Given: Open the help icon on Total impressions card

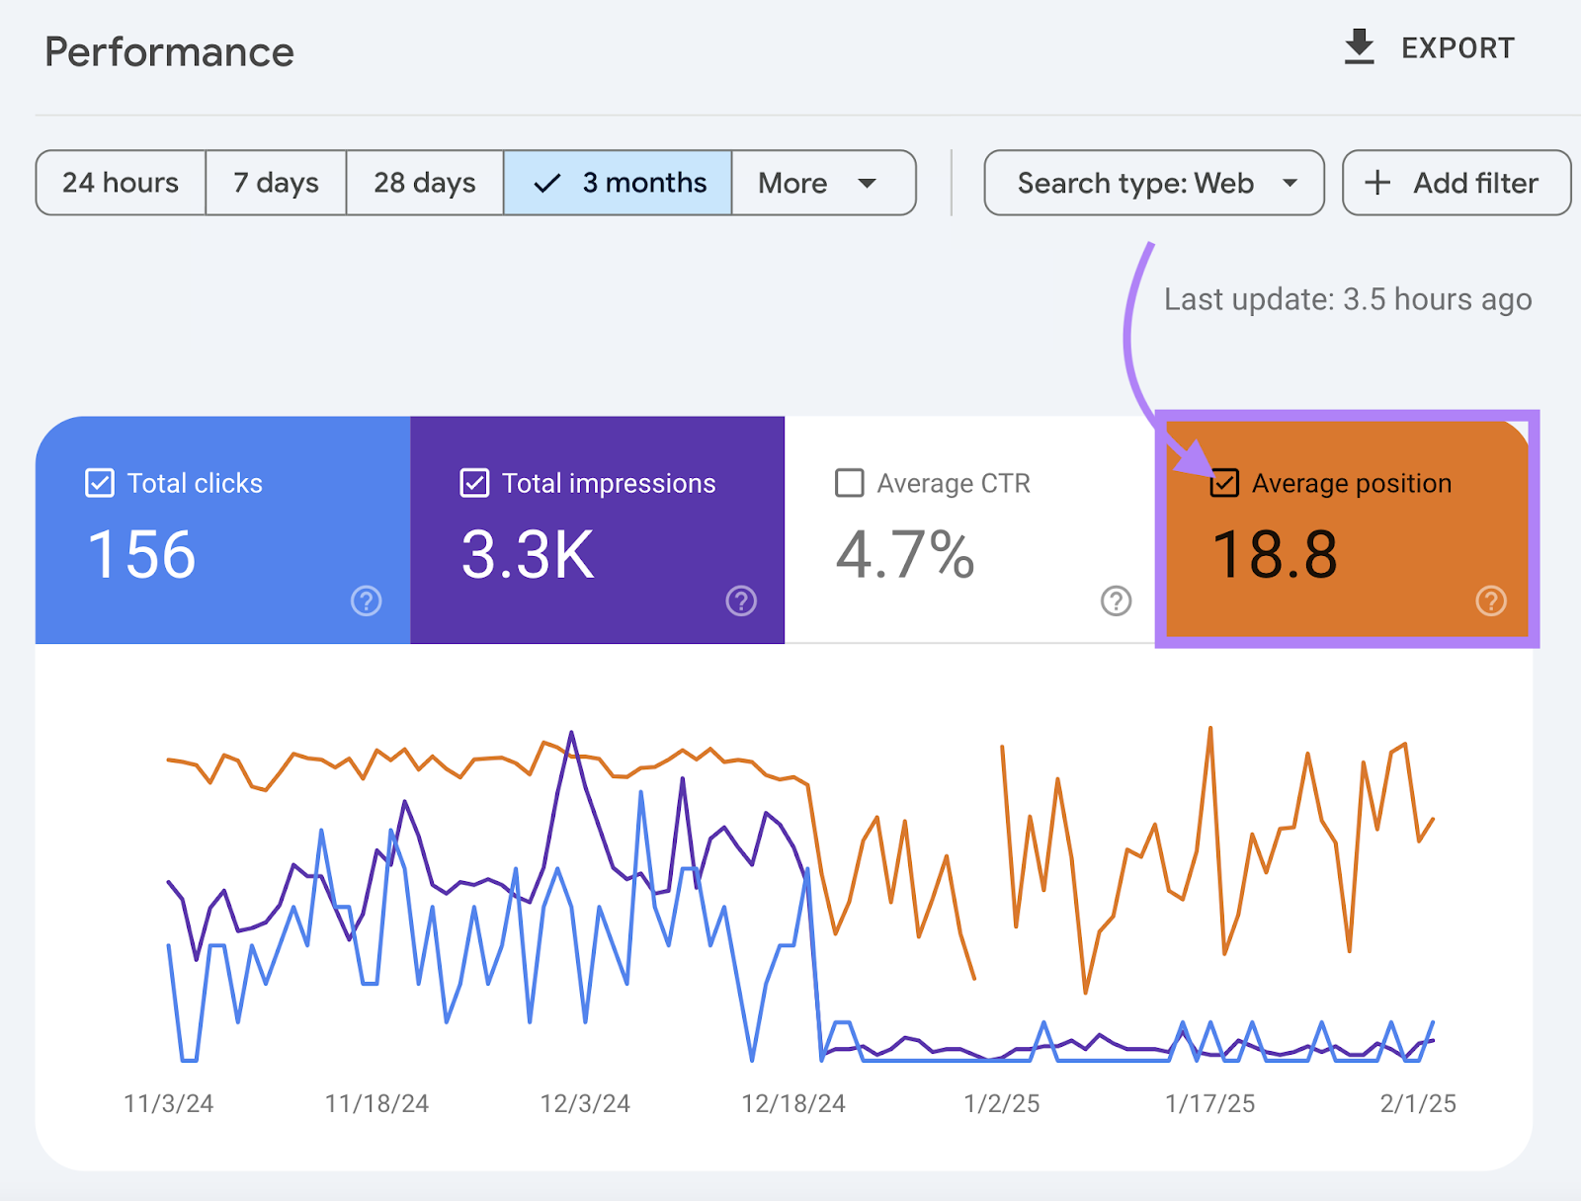Looking at the screenshot, I should (740, 600).
